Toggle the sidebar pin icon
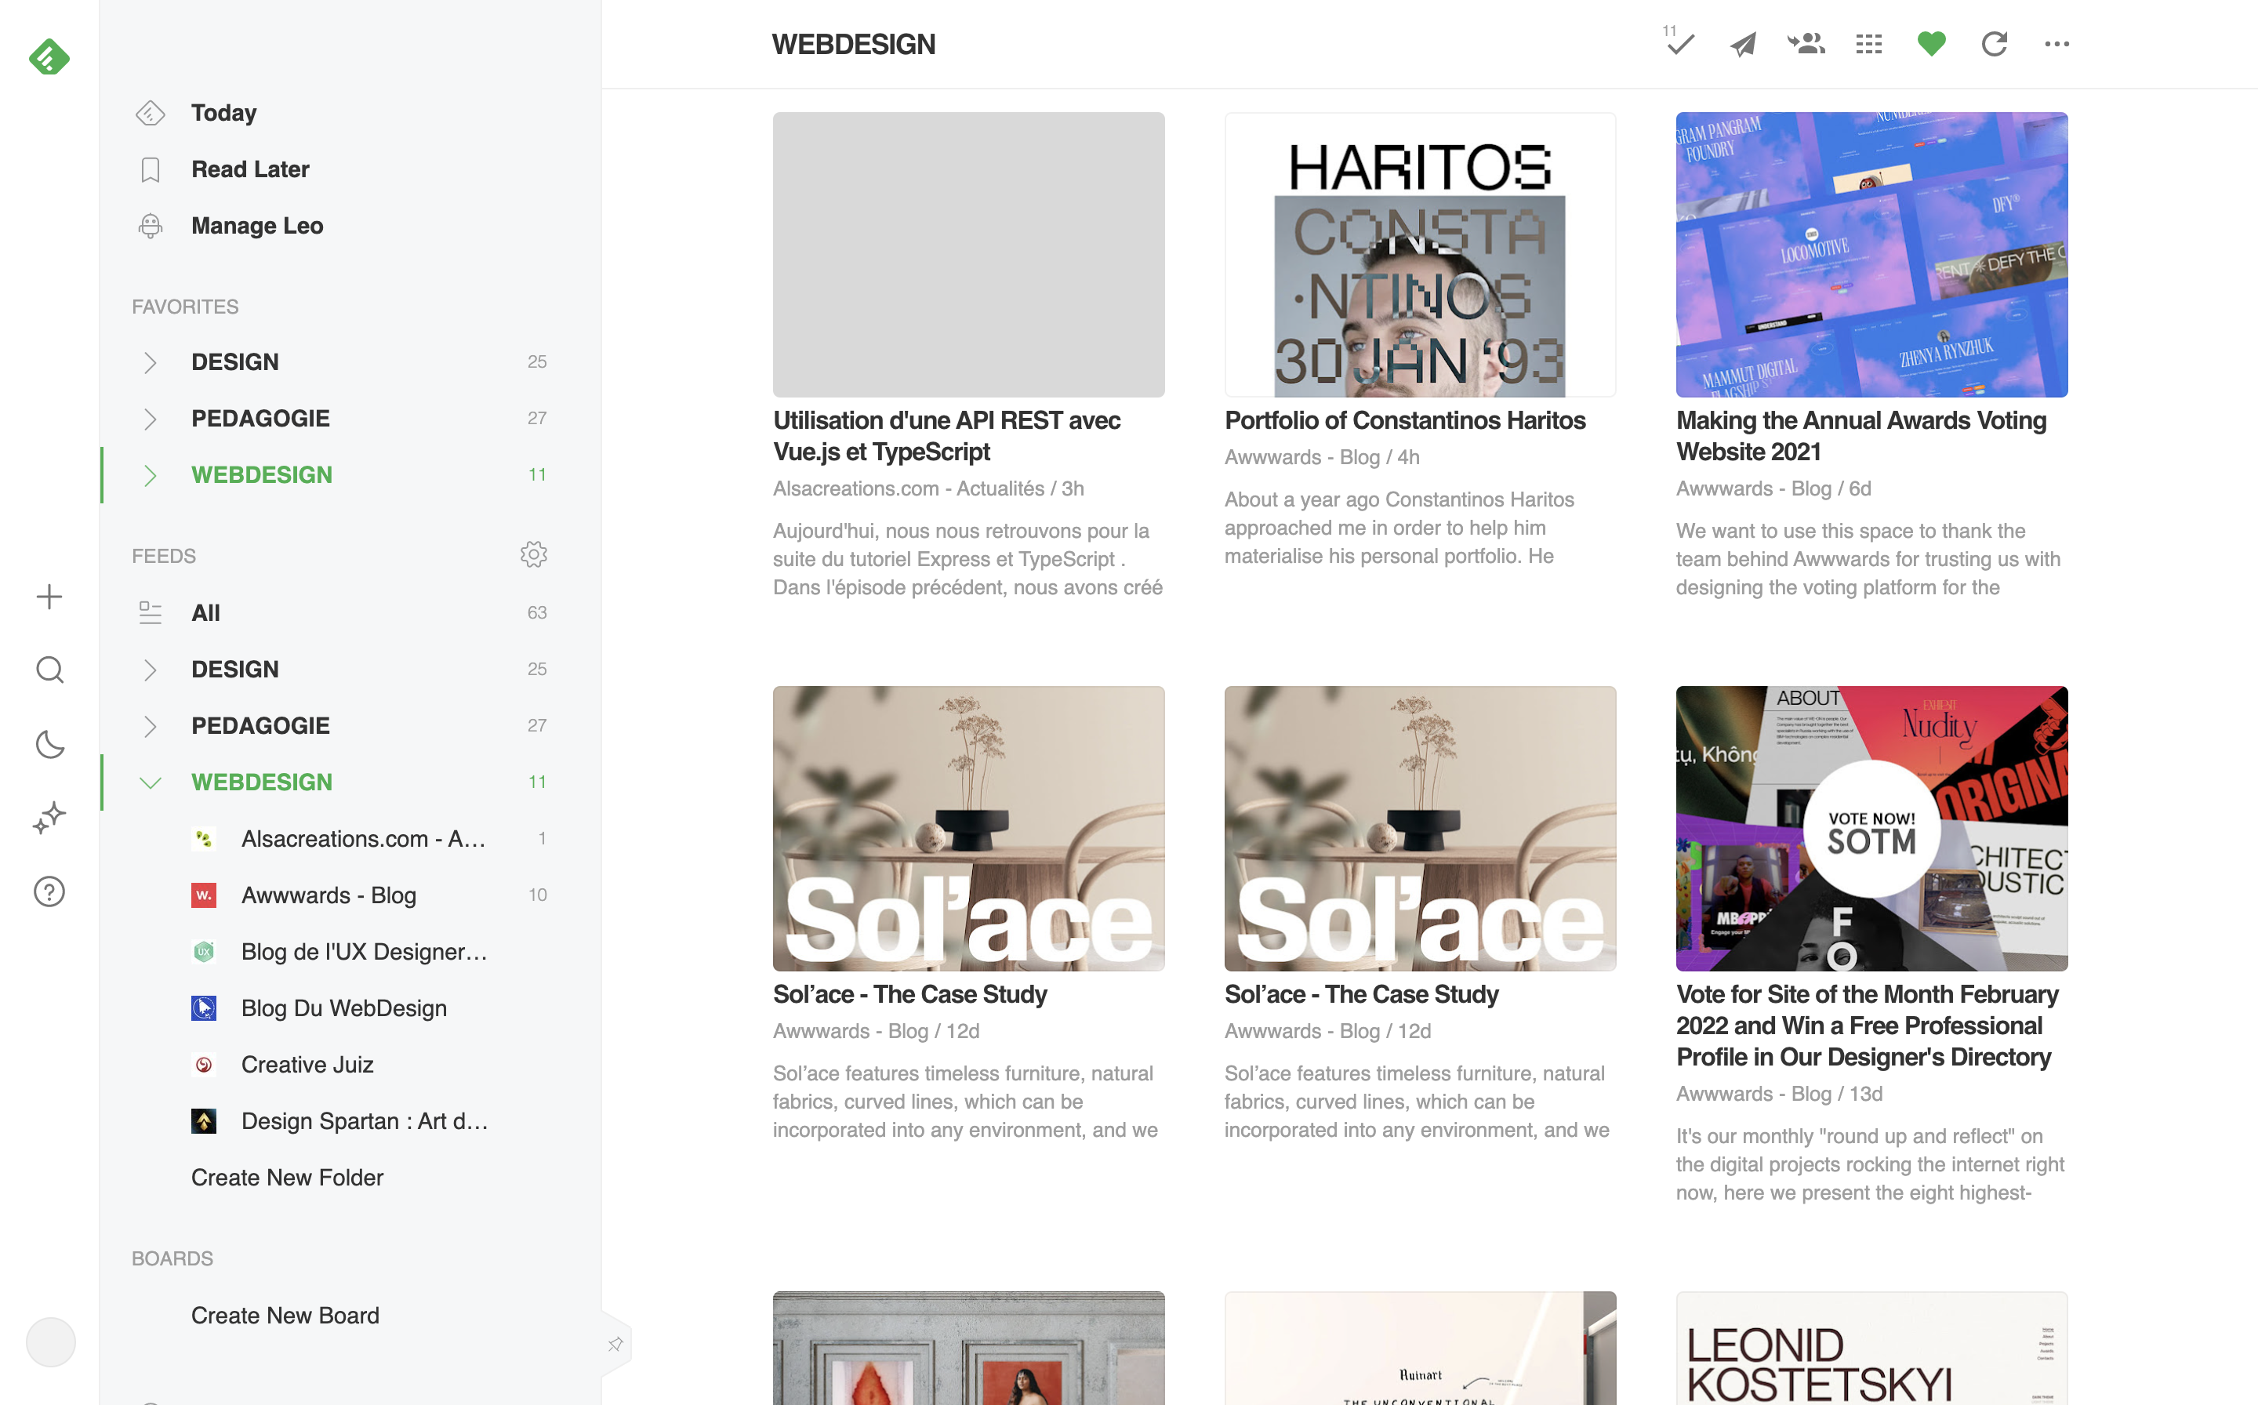Viewport: 2258px width, 1405px height. [x=615, y=1344]
